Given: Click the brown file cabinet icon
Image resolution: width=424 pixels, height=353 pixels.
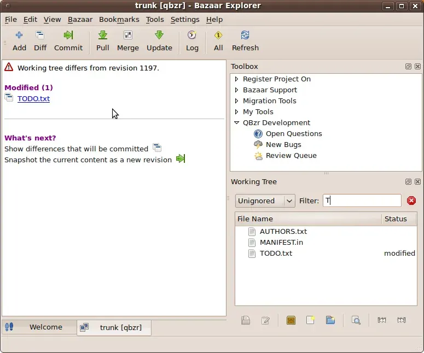Looking at the screenshot, I should pos(291,320).
